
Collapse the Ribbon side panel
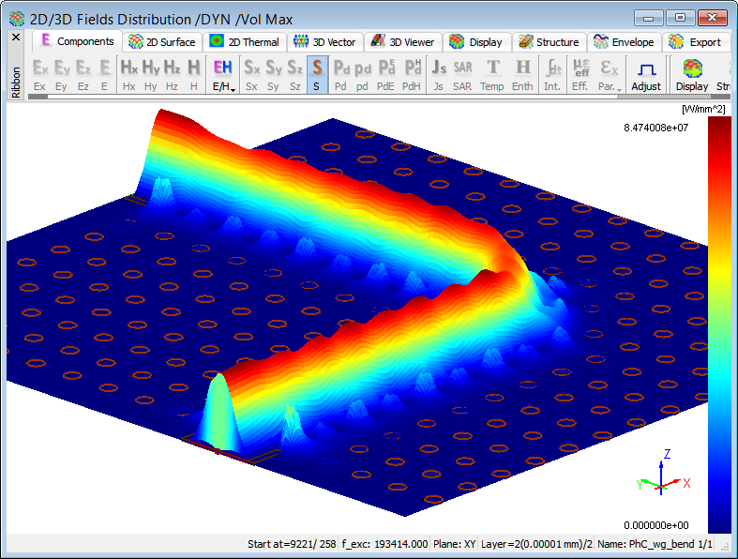tap(15, 38)
